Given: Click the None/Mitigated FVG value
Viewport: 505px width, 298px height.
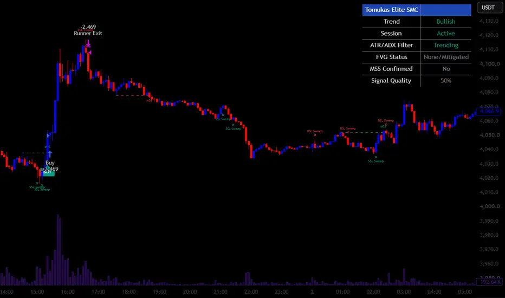Looking at the screenshot, I should pyautogui.click(x=446, y=57).
